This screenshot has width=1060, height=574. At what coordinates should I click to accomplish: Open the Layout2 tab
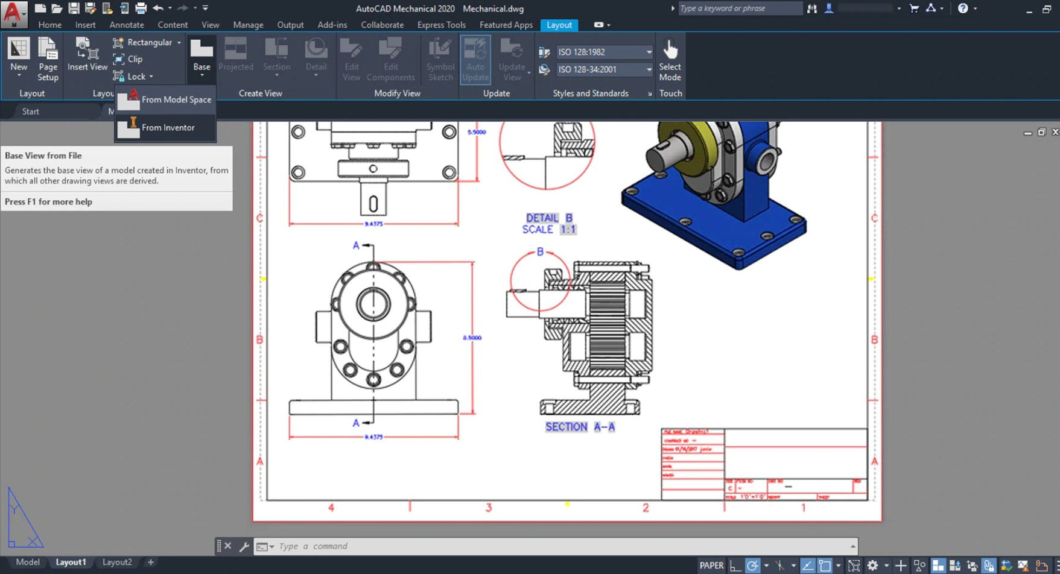(x=117, y=561)
